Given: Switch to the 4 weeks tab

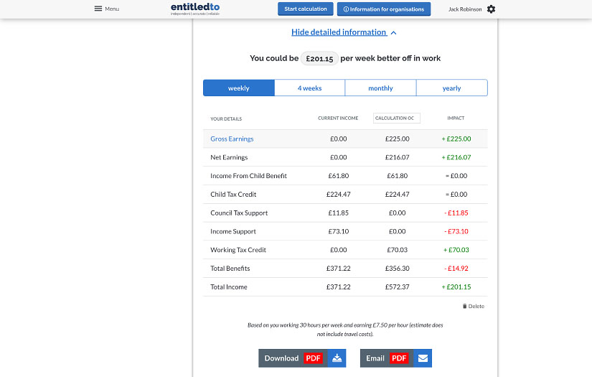Looking at the screenshot, I should pos(309,88).
